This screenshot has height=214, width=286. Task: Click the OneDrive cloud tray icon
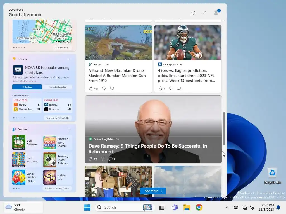point(236,207)
